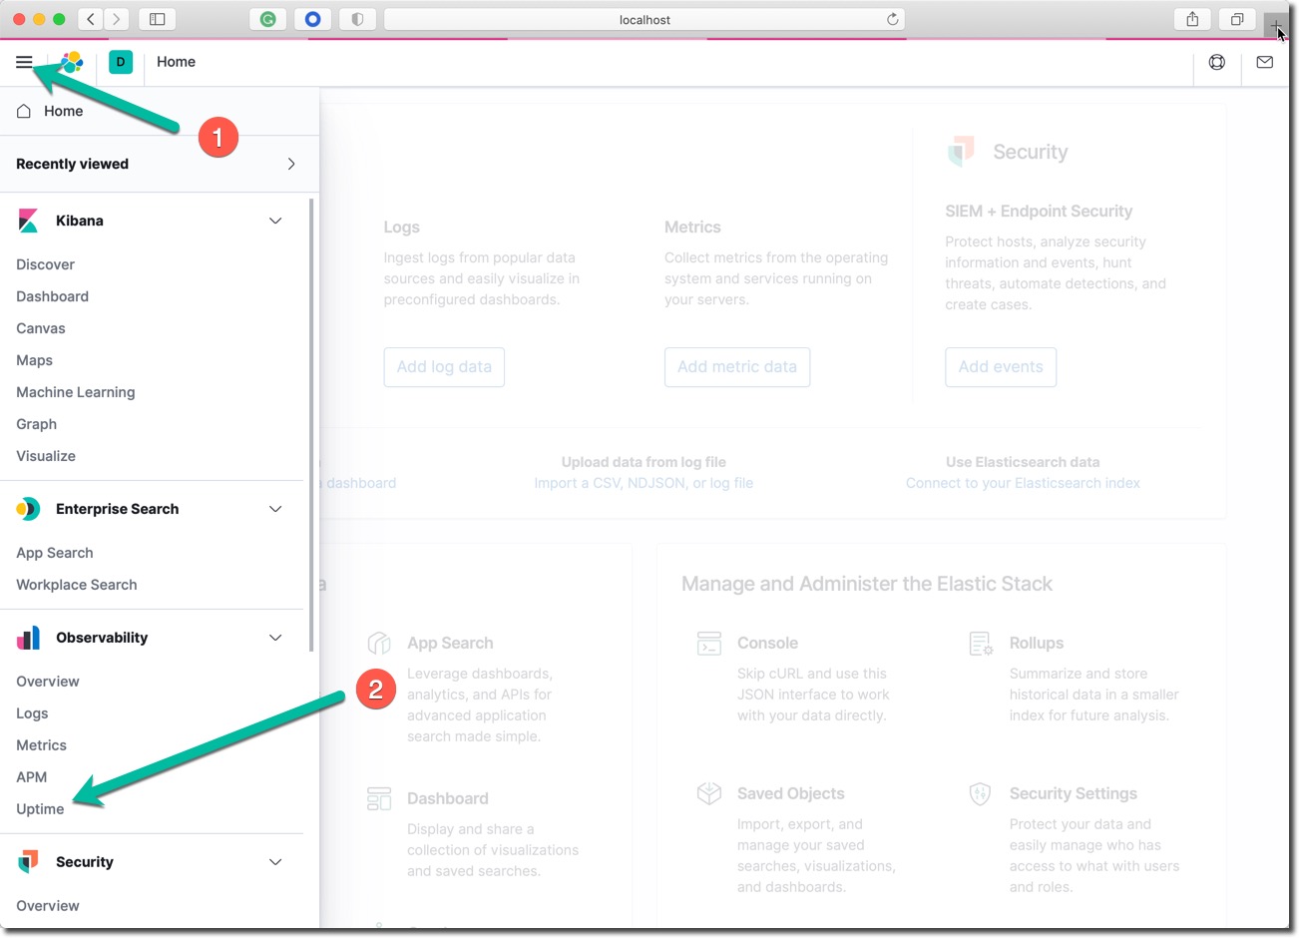This screenshot has height=938, width=1299.
Task: Click the Rollups icon
Action: (981, 644)
